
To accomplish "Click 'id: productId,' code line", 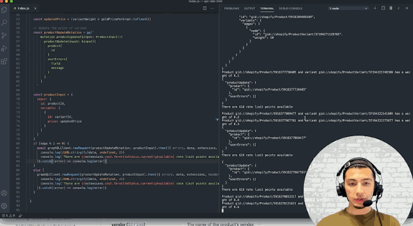I will click(x=53, y=104).
